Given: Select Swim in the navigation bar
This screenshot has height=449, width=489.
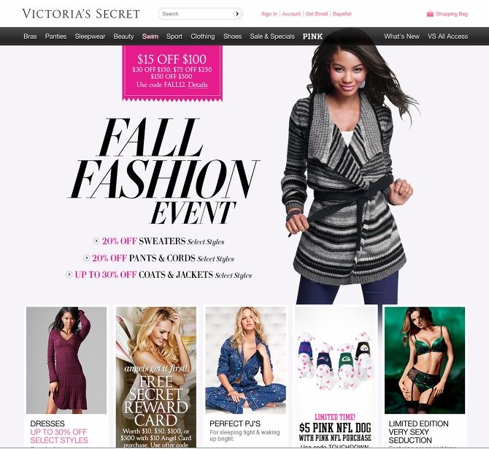Looking at the screenshot, I should [150, 37].
